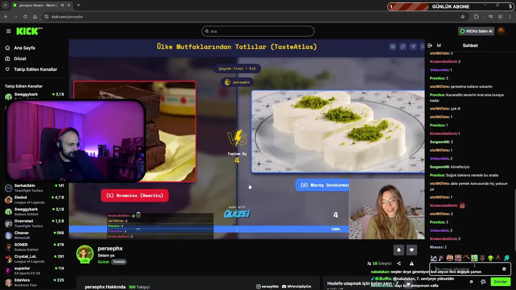Open the browser three-dot menu

coord(510,17)
